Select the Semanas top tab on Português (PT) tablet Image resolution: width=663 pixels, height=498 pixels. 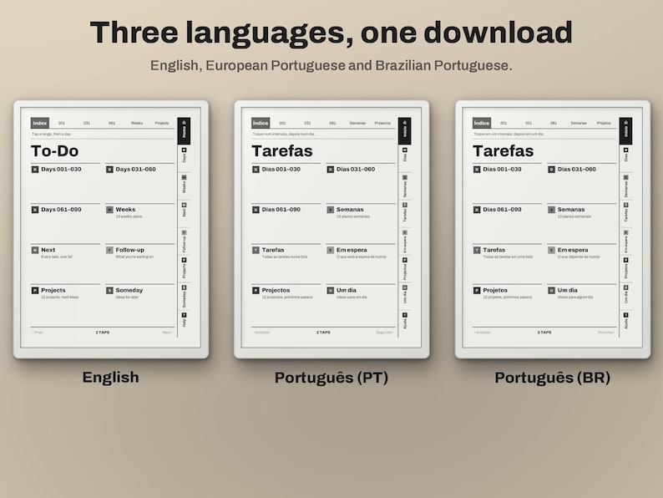pos(357,123)
